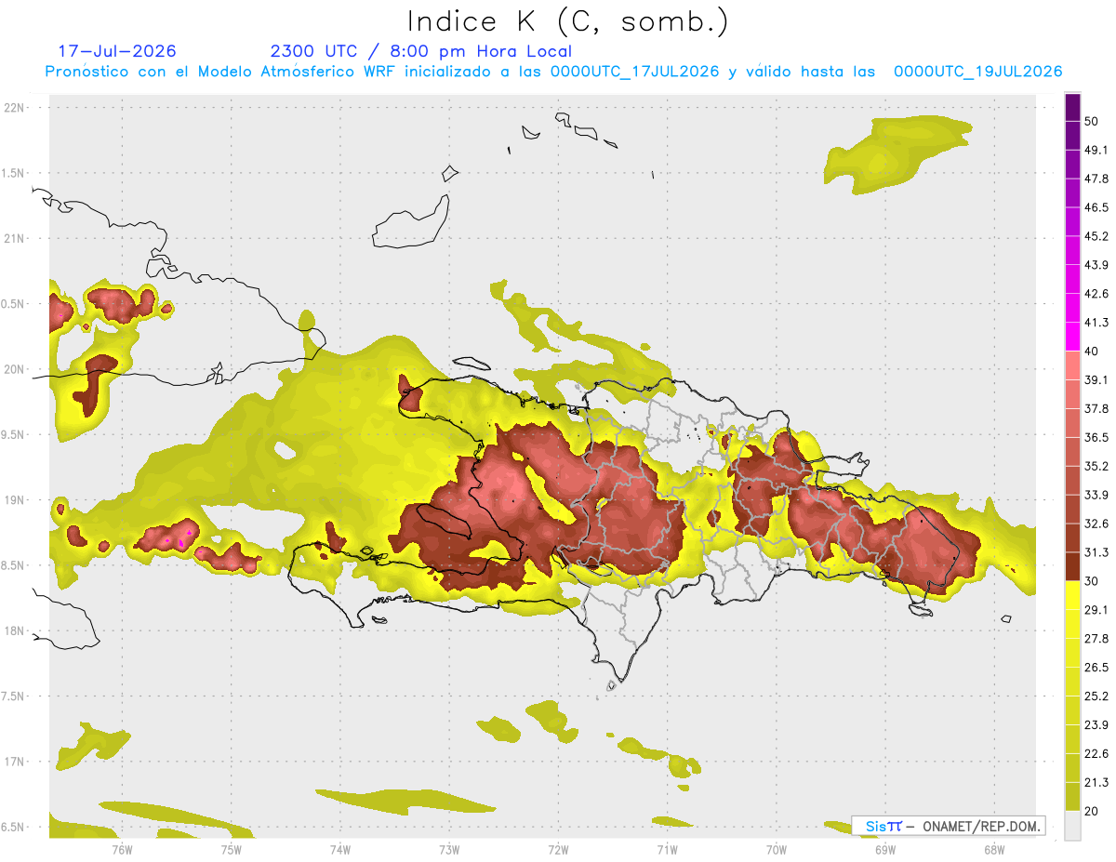Click the colorbar label "26.5"
The image size is (1116, 862).
click(x=1096, y=668)
